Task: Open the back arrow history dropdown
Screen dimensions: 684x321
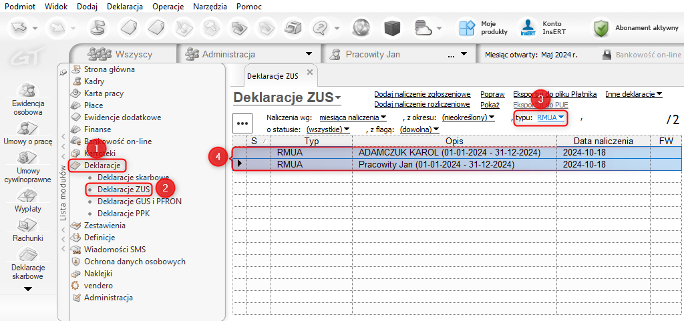Action: coord(35,28)
